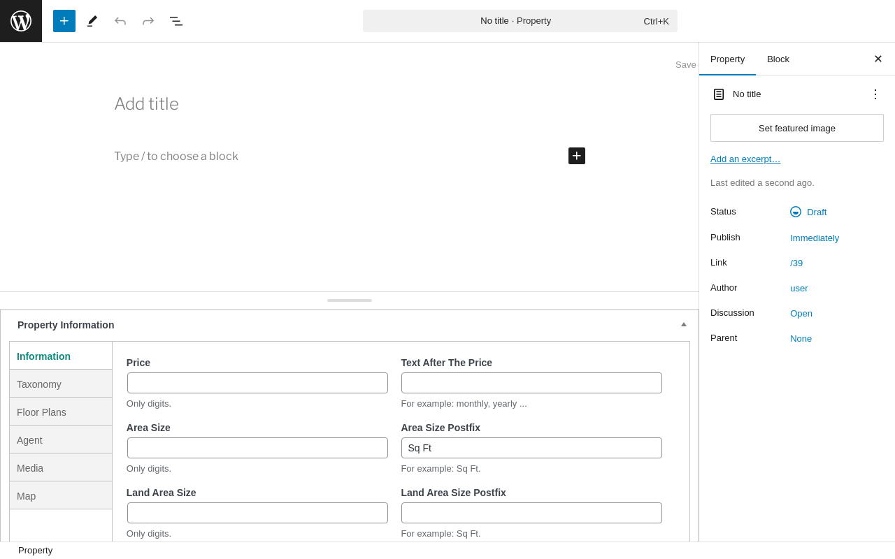
Task: Click the Save draft button
Action: pos(686,64)
